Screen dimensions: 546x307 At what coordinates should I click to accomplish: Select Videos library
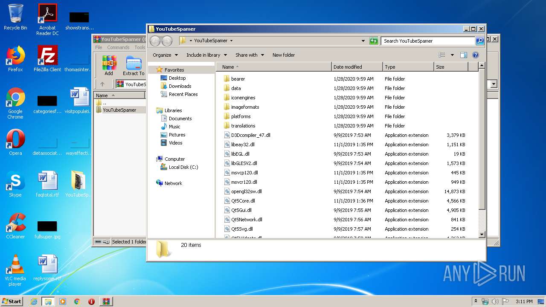click(175, 143)
